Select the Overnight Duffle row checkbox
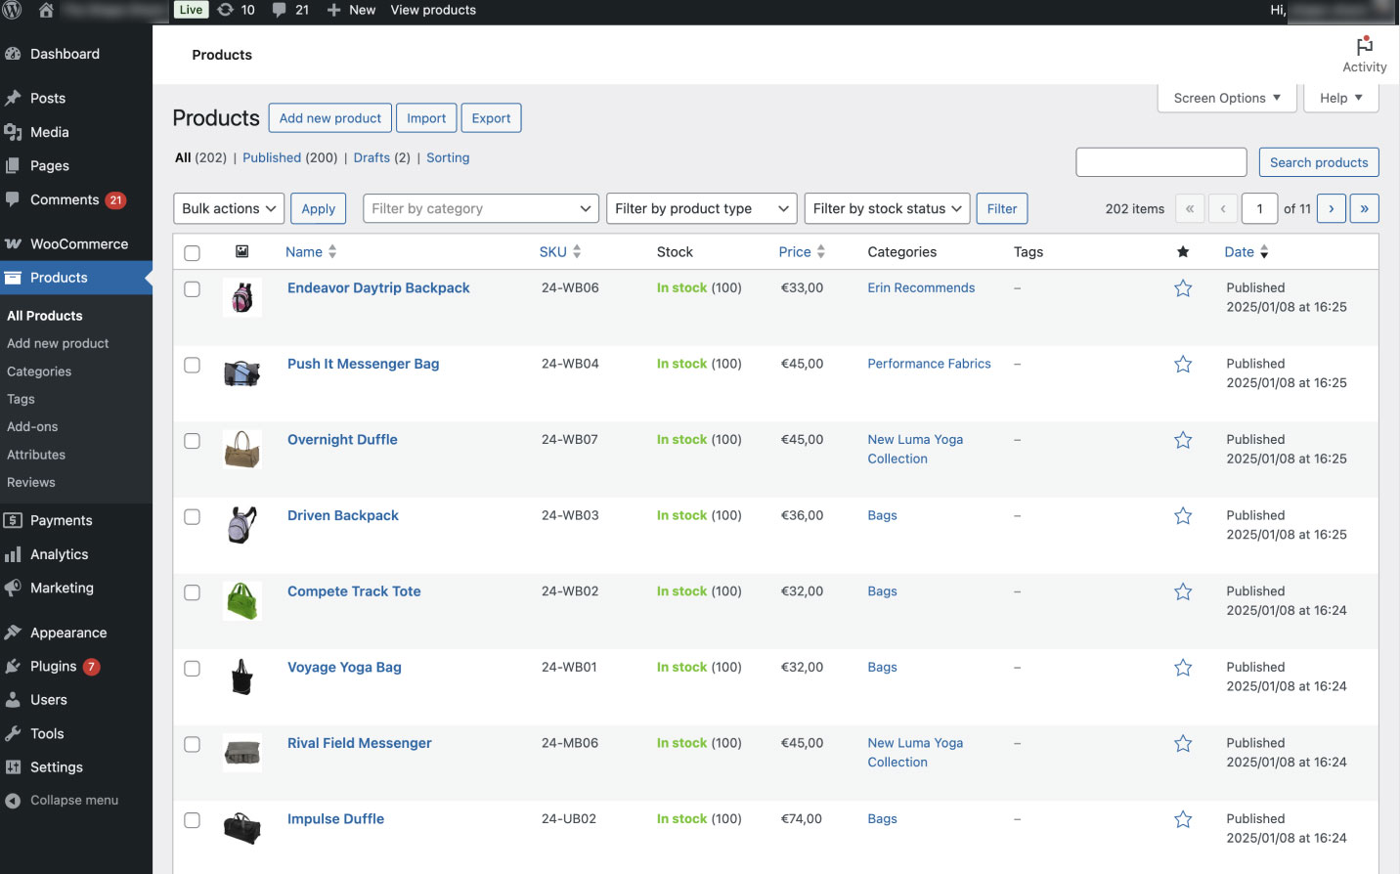Viewport: 1400px width, 874px height. pyautogui.click(x=192, y=441)
